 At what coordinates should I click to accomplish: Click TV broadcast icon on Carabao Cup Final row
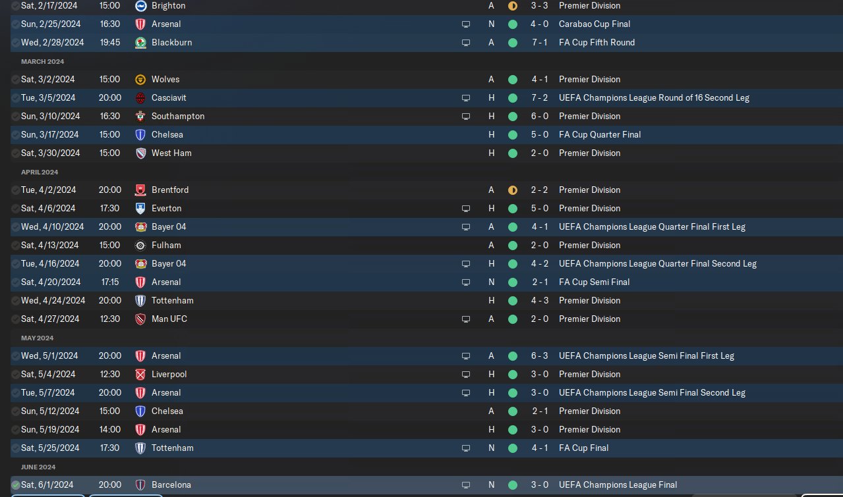(466, 24)
